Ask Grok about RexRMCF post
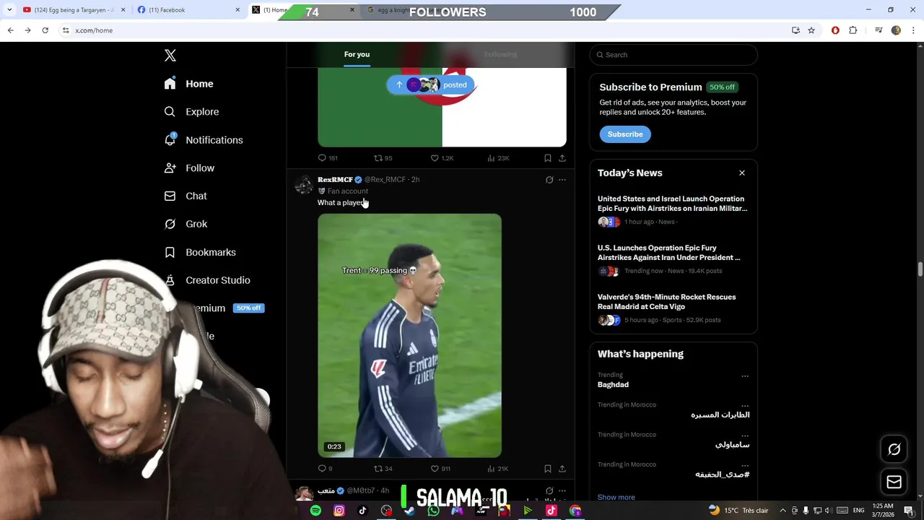924x520 pixels. point(549,180)
